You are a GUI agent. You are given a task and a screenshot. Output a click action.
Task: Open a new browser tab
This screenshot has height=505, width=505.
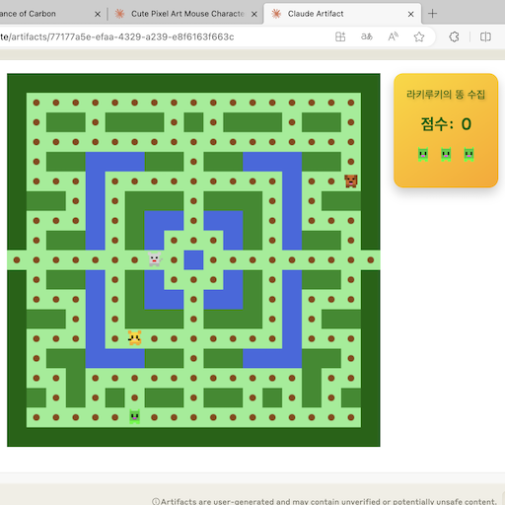[x=433, y=14]
